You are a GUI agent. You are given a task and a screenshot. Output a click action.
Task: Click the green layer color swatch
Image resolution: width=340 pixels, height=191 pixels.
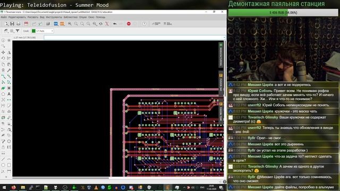(33, 31)
